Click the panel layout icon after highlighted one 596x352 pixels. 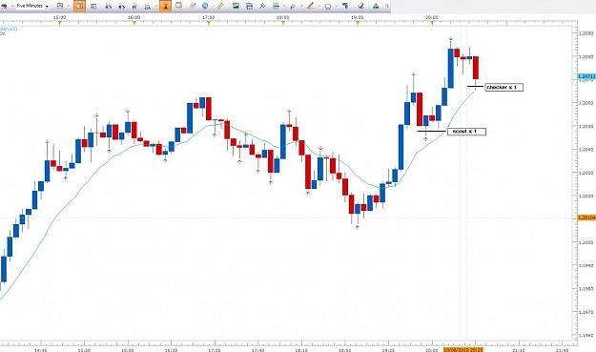click(93, 6)
